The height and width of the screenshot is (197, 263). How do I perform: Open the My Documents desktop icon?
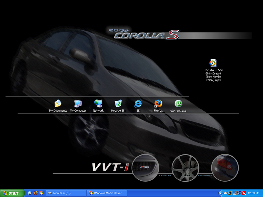pos(58,103)
